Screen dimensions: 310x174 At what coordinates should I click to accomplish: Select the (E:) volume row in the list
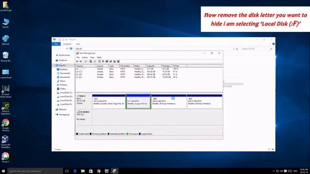coord(127,77)
